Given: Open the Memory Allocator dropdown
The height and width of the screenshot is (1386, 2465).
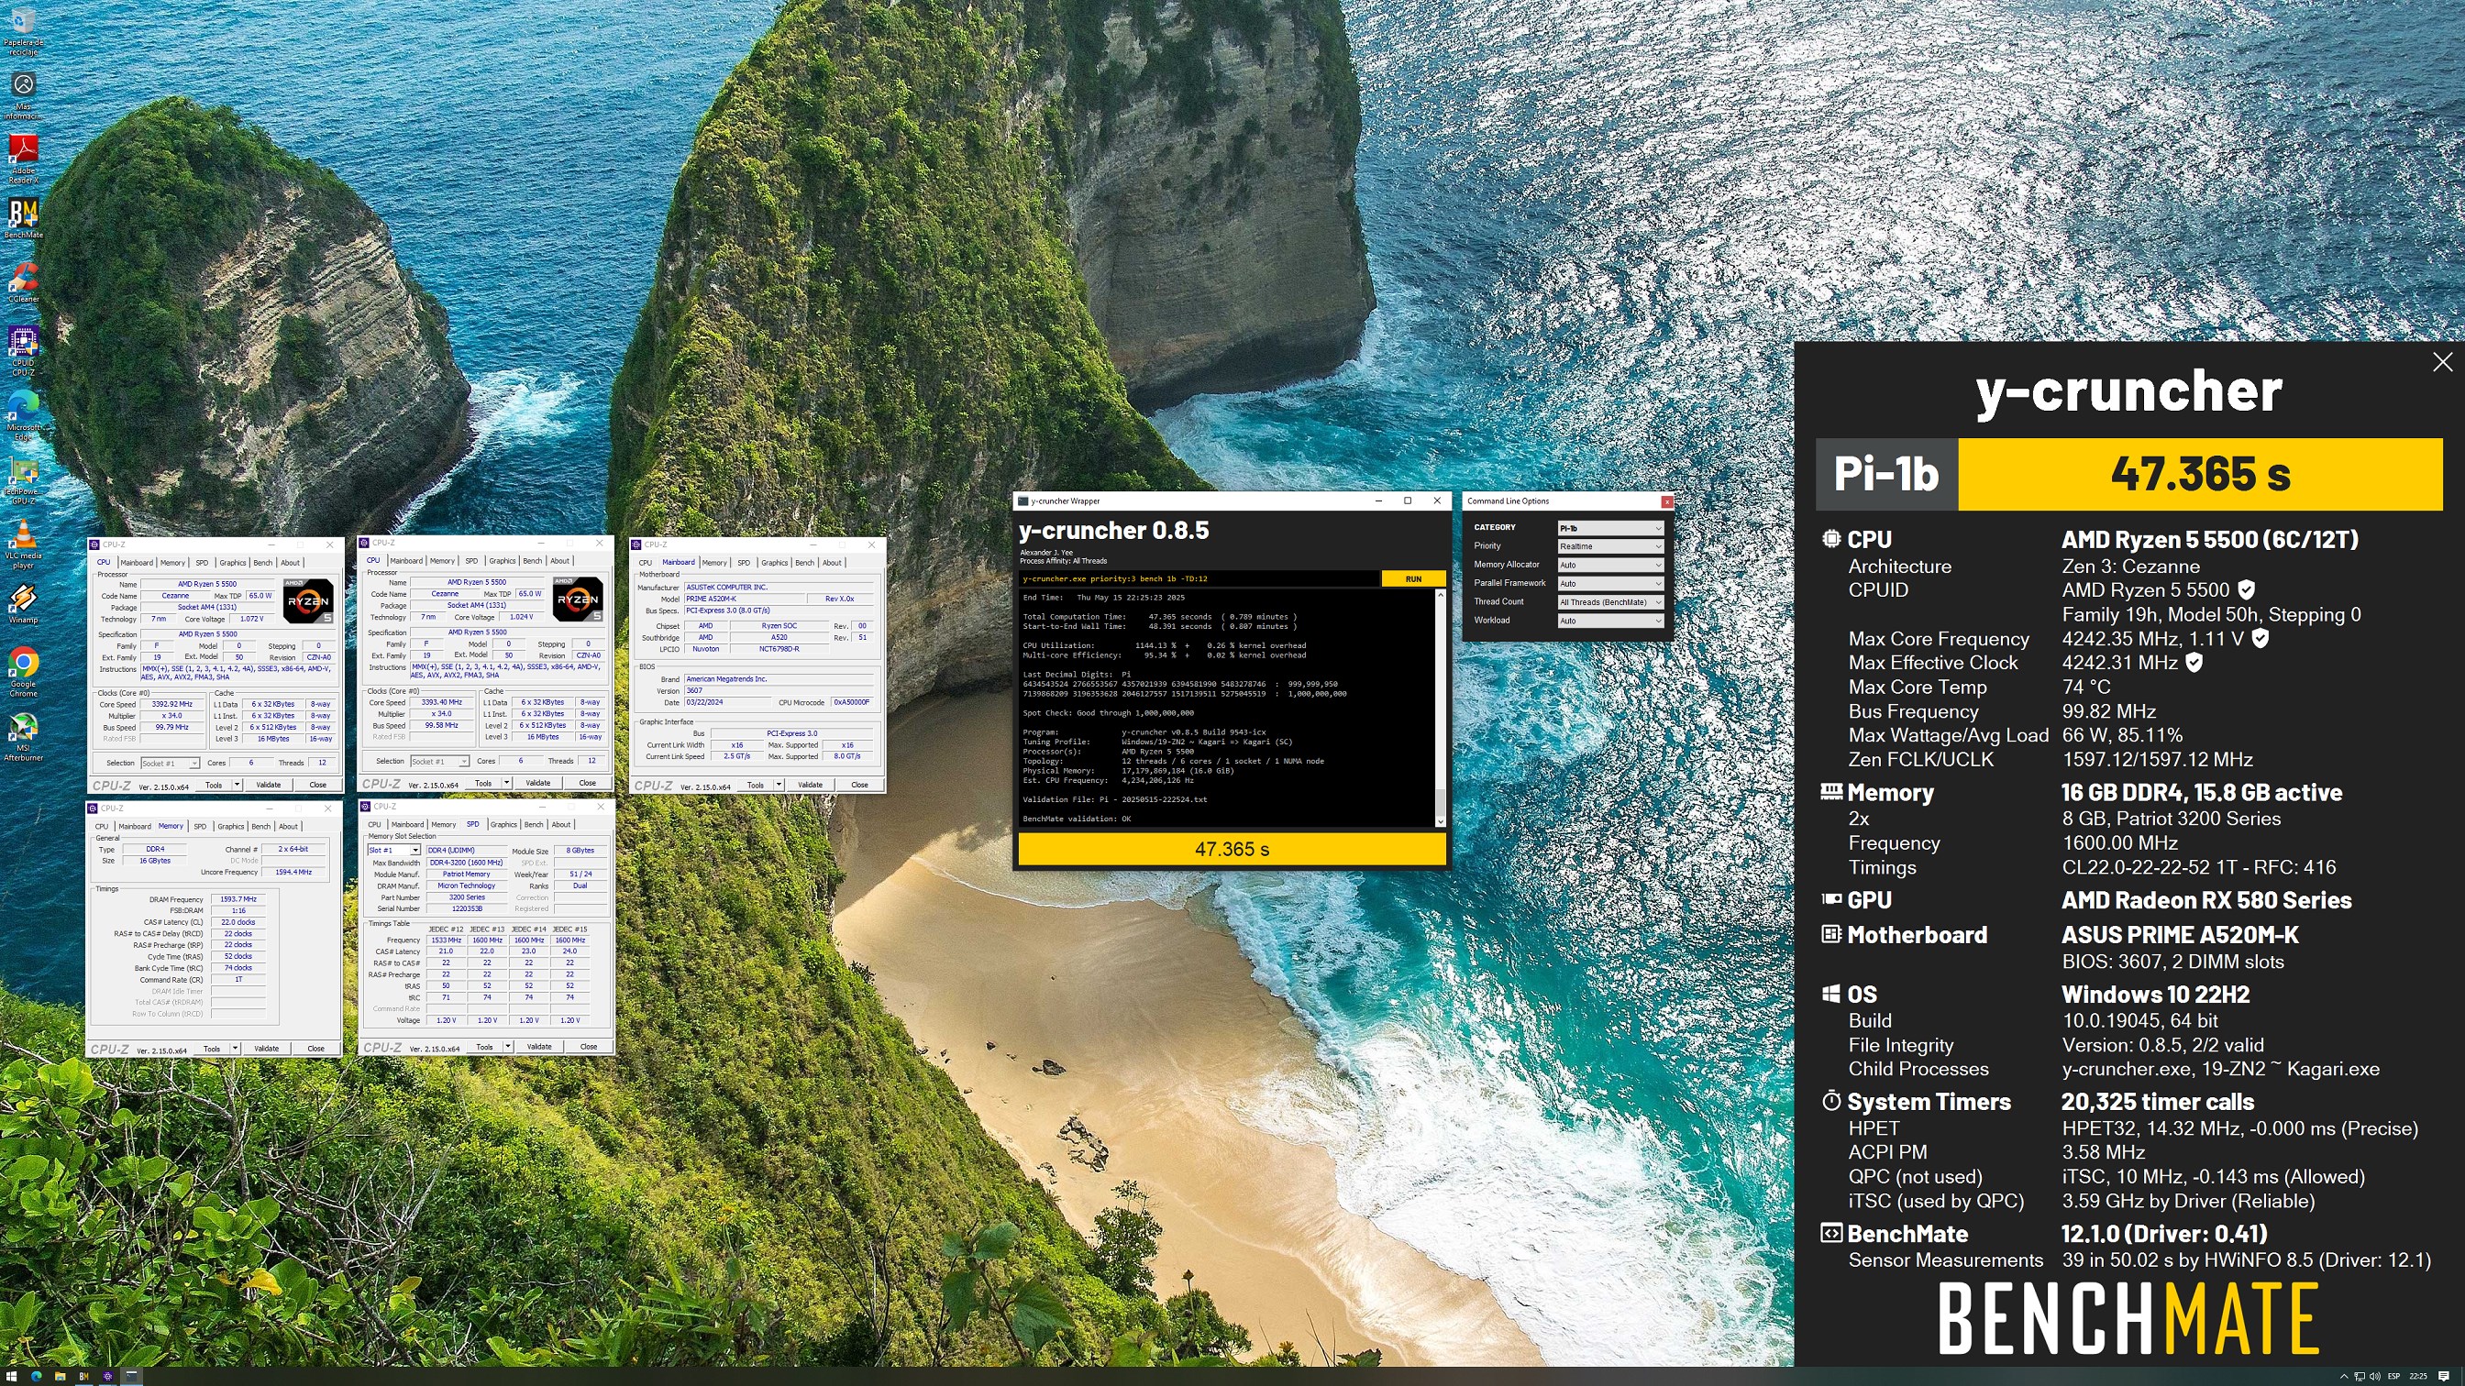Looking at the screenshot, I should click(x=1610, y=566).
